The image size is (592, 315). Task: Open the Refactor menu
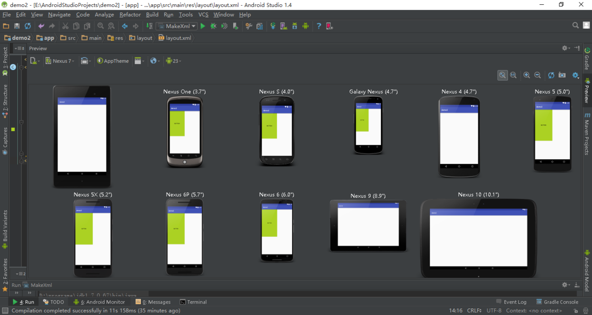click(x=130, y=15)
